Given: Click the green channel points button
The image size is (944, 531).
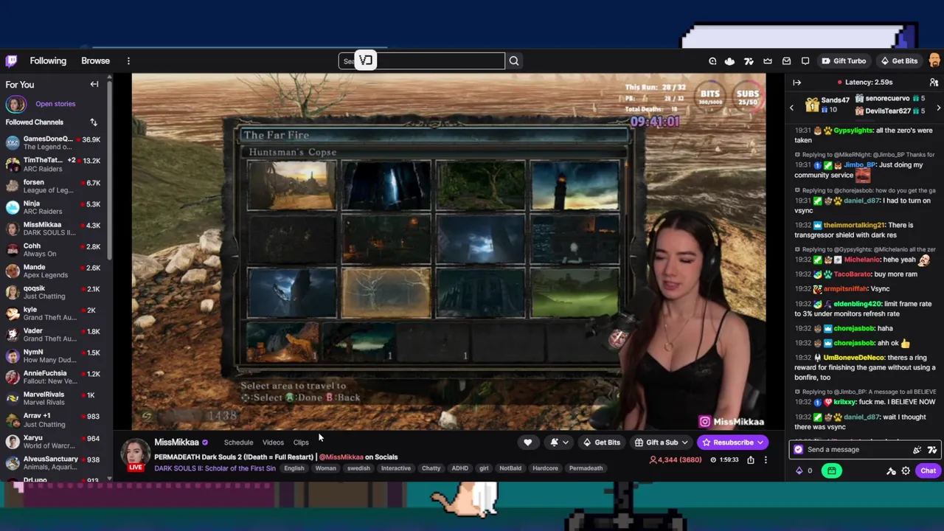Looking at the screenshot, I should click(831, 471).
